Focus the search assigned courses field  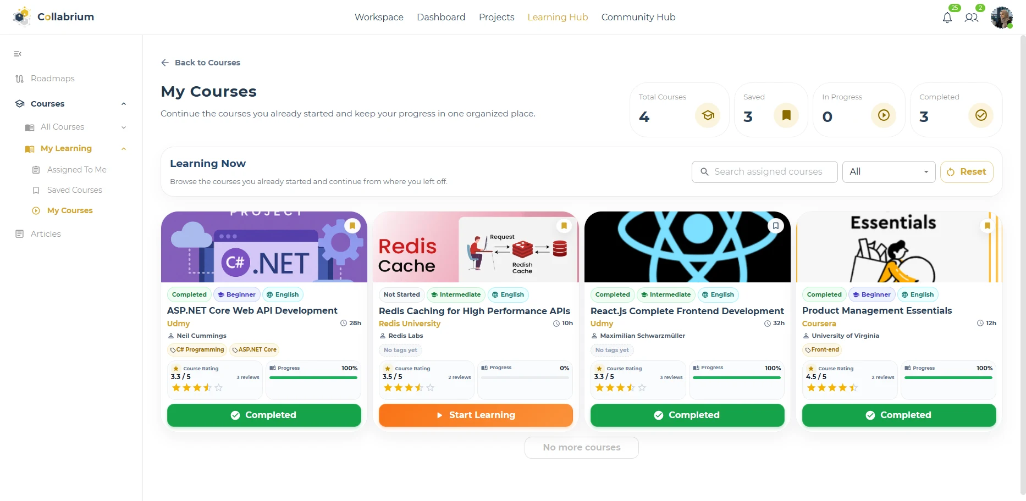(x=765, y=172)
